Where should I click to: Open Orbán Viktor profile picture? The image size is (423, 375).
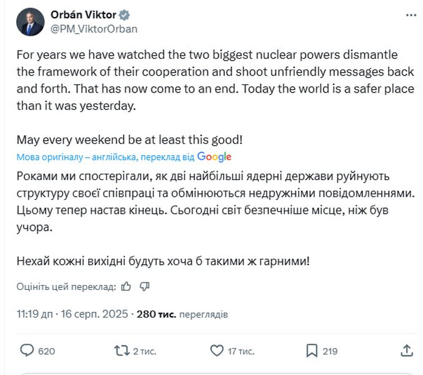point(30,22)
